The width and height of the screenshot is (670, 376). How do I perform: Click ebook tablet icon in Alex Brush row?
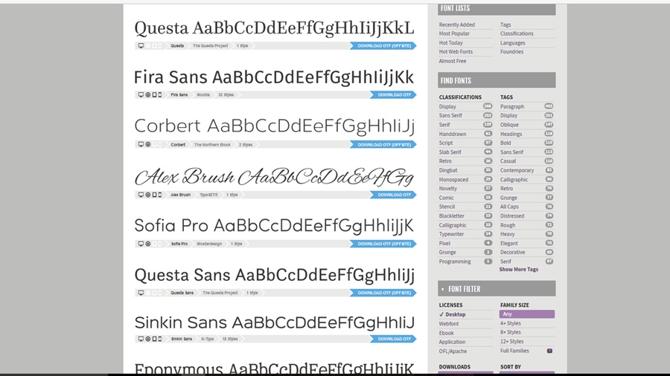tap(154, 195)
